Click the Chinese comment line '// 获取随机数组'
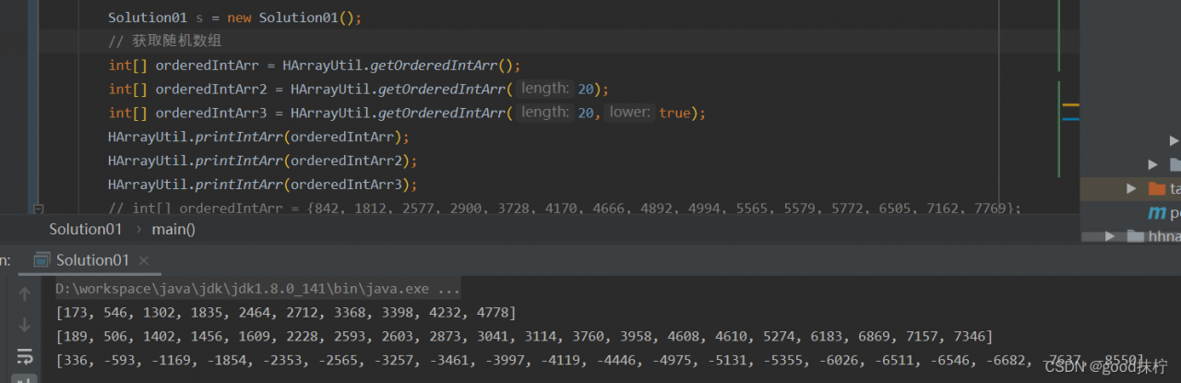 pos(165,42)
